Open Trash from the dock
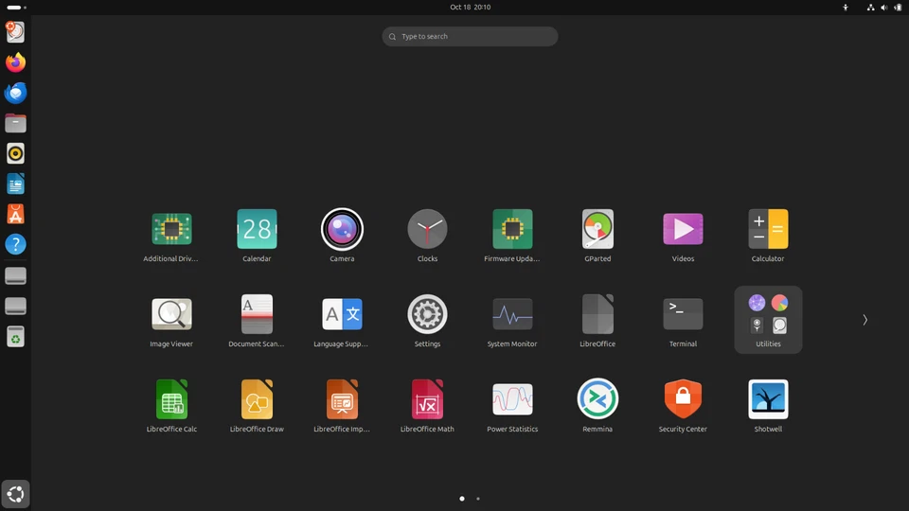Screen dimensions: 909x511 (16, 336)
